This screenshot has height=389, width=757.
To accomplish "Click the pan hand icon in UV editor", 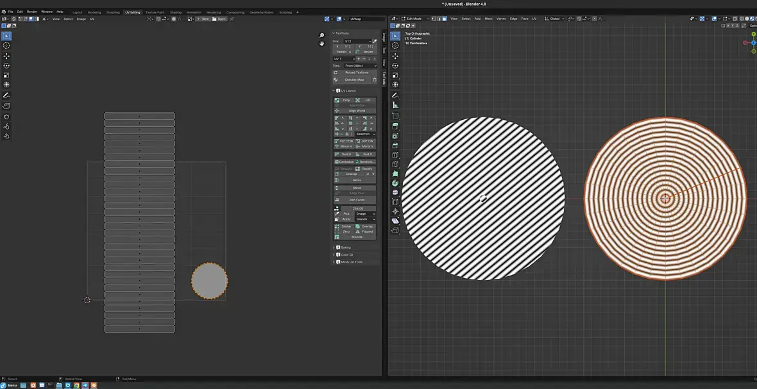I will (322, 44).
